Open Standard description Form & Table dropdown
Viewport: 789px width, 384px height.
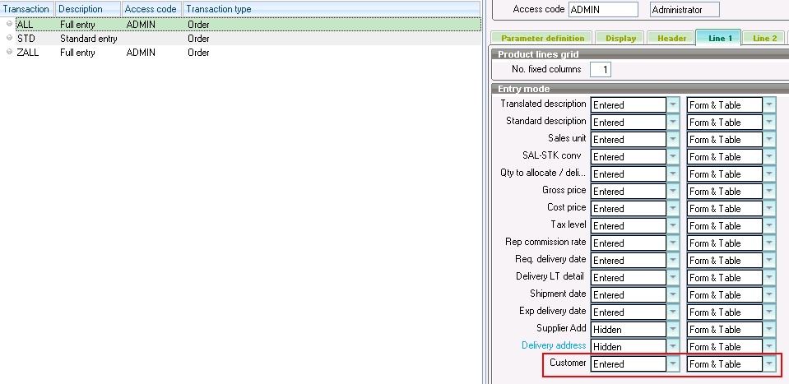coord(769,123)
